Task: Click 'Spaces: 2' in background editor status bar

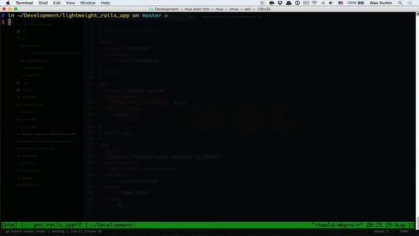Action: pos(381,231)
